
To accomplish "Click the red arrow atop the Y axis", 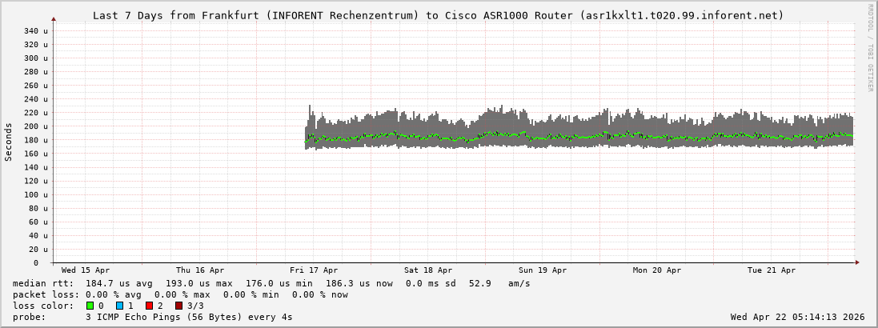I will 54,18.
